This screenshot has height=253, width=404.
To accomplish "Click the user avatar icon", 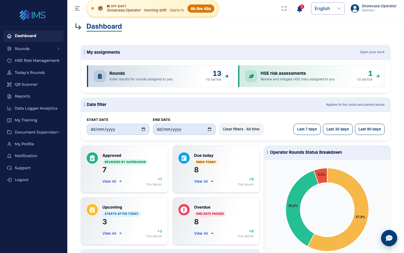I will tap(355, 8).
